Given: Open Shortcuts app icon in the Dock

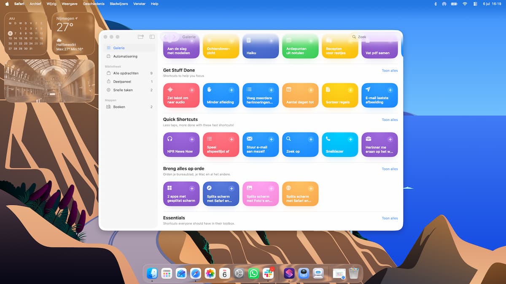Looking at the screenshot, I should 289,273.
